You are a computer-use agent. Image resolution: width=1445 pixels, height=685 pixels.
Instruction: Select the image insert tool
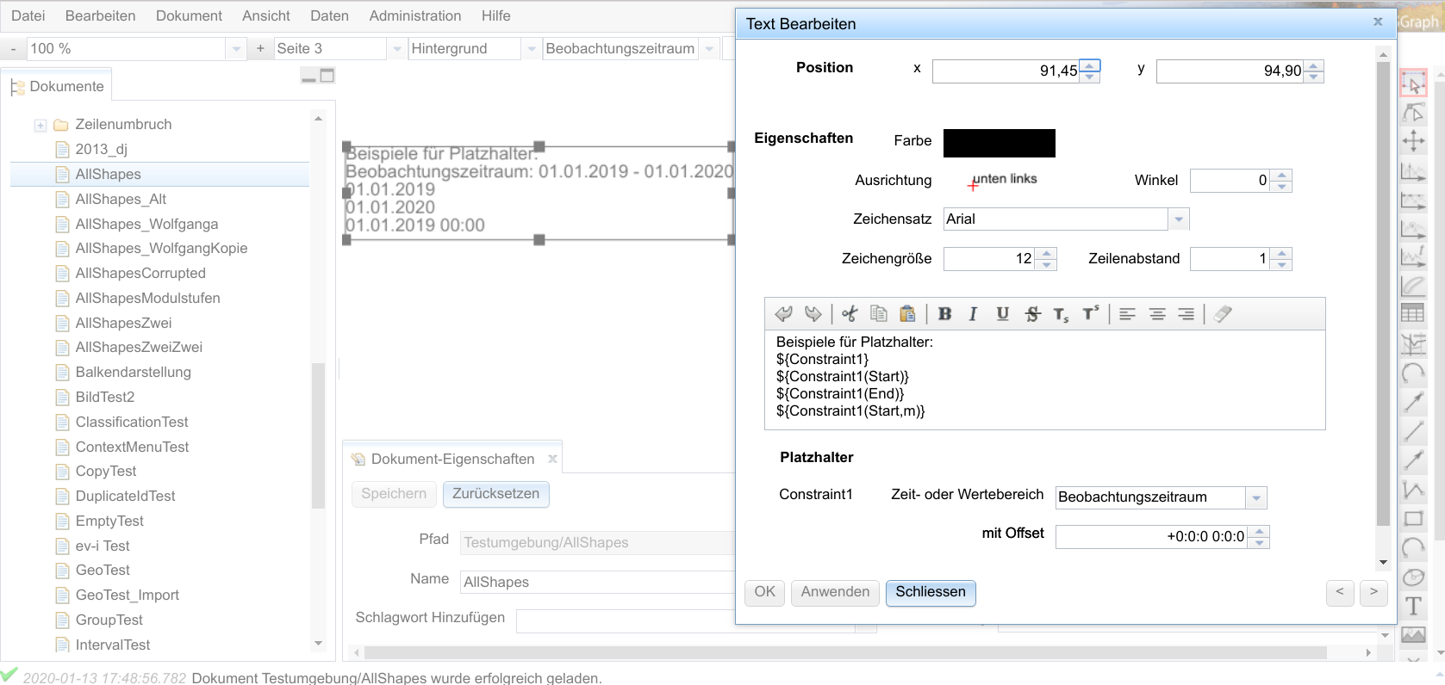[x=1413, y=635]
